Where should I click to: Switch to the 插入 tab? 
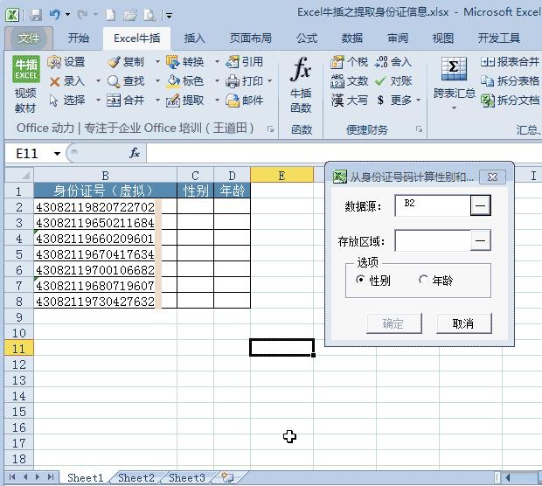point(195,38)
